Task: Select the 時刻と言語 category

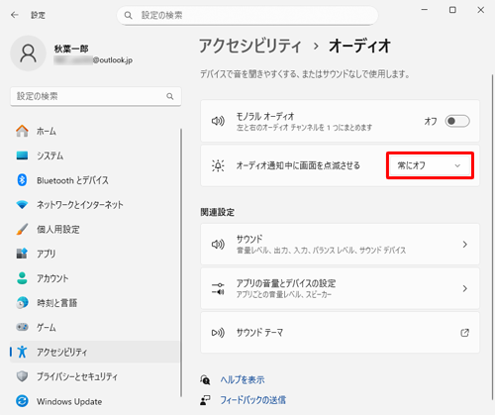Action: (x=95, y=303)
